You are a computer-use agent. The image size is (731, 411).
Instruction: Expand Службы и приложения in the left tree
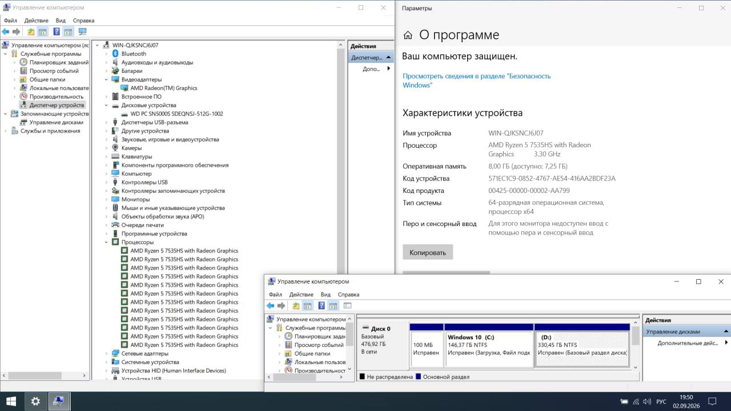pos(6,131)
